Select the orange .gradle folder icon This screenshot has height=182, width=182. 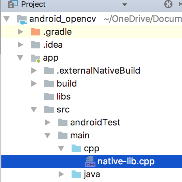tap(35, 32)
